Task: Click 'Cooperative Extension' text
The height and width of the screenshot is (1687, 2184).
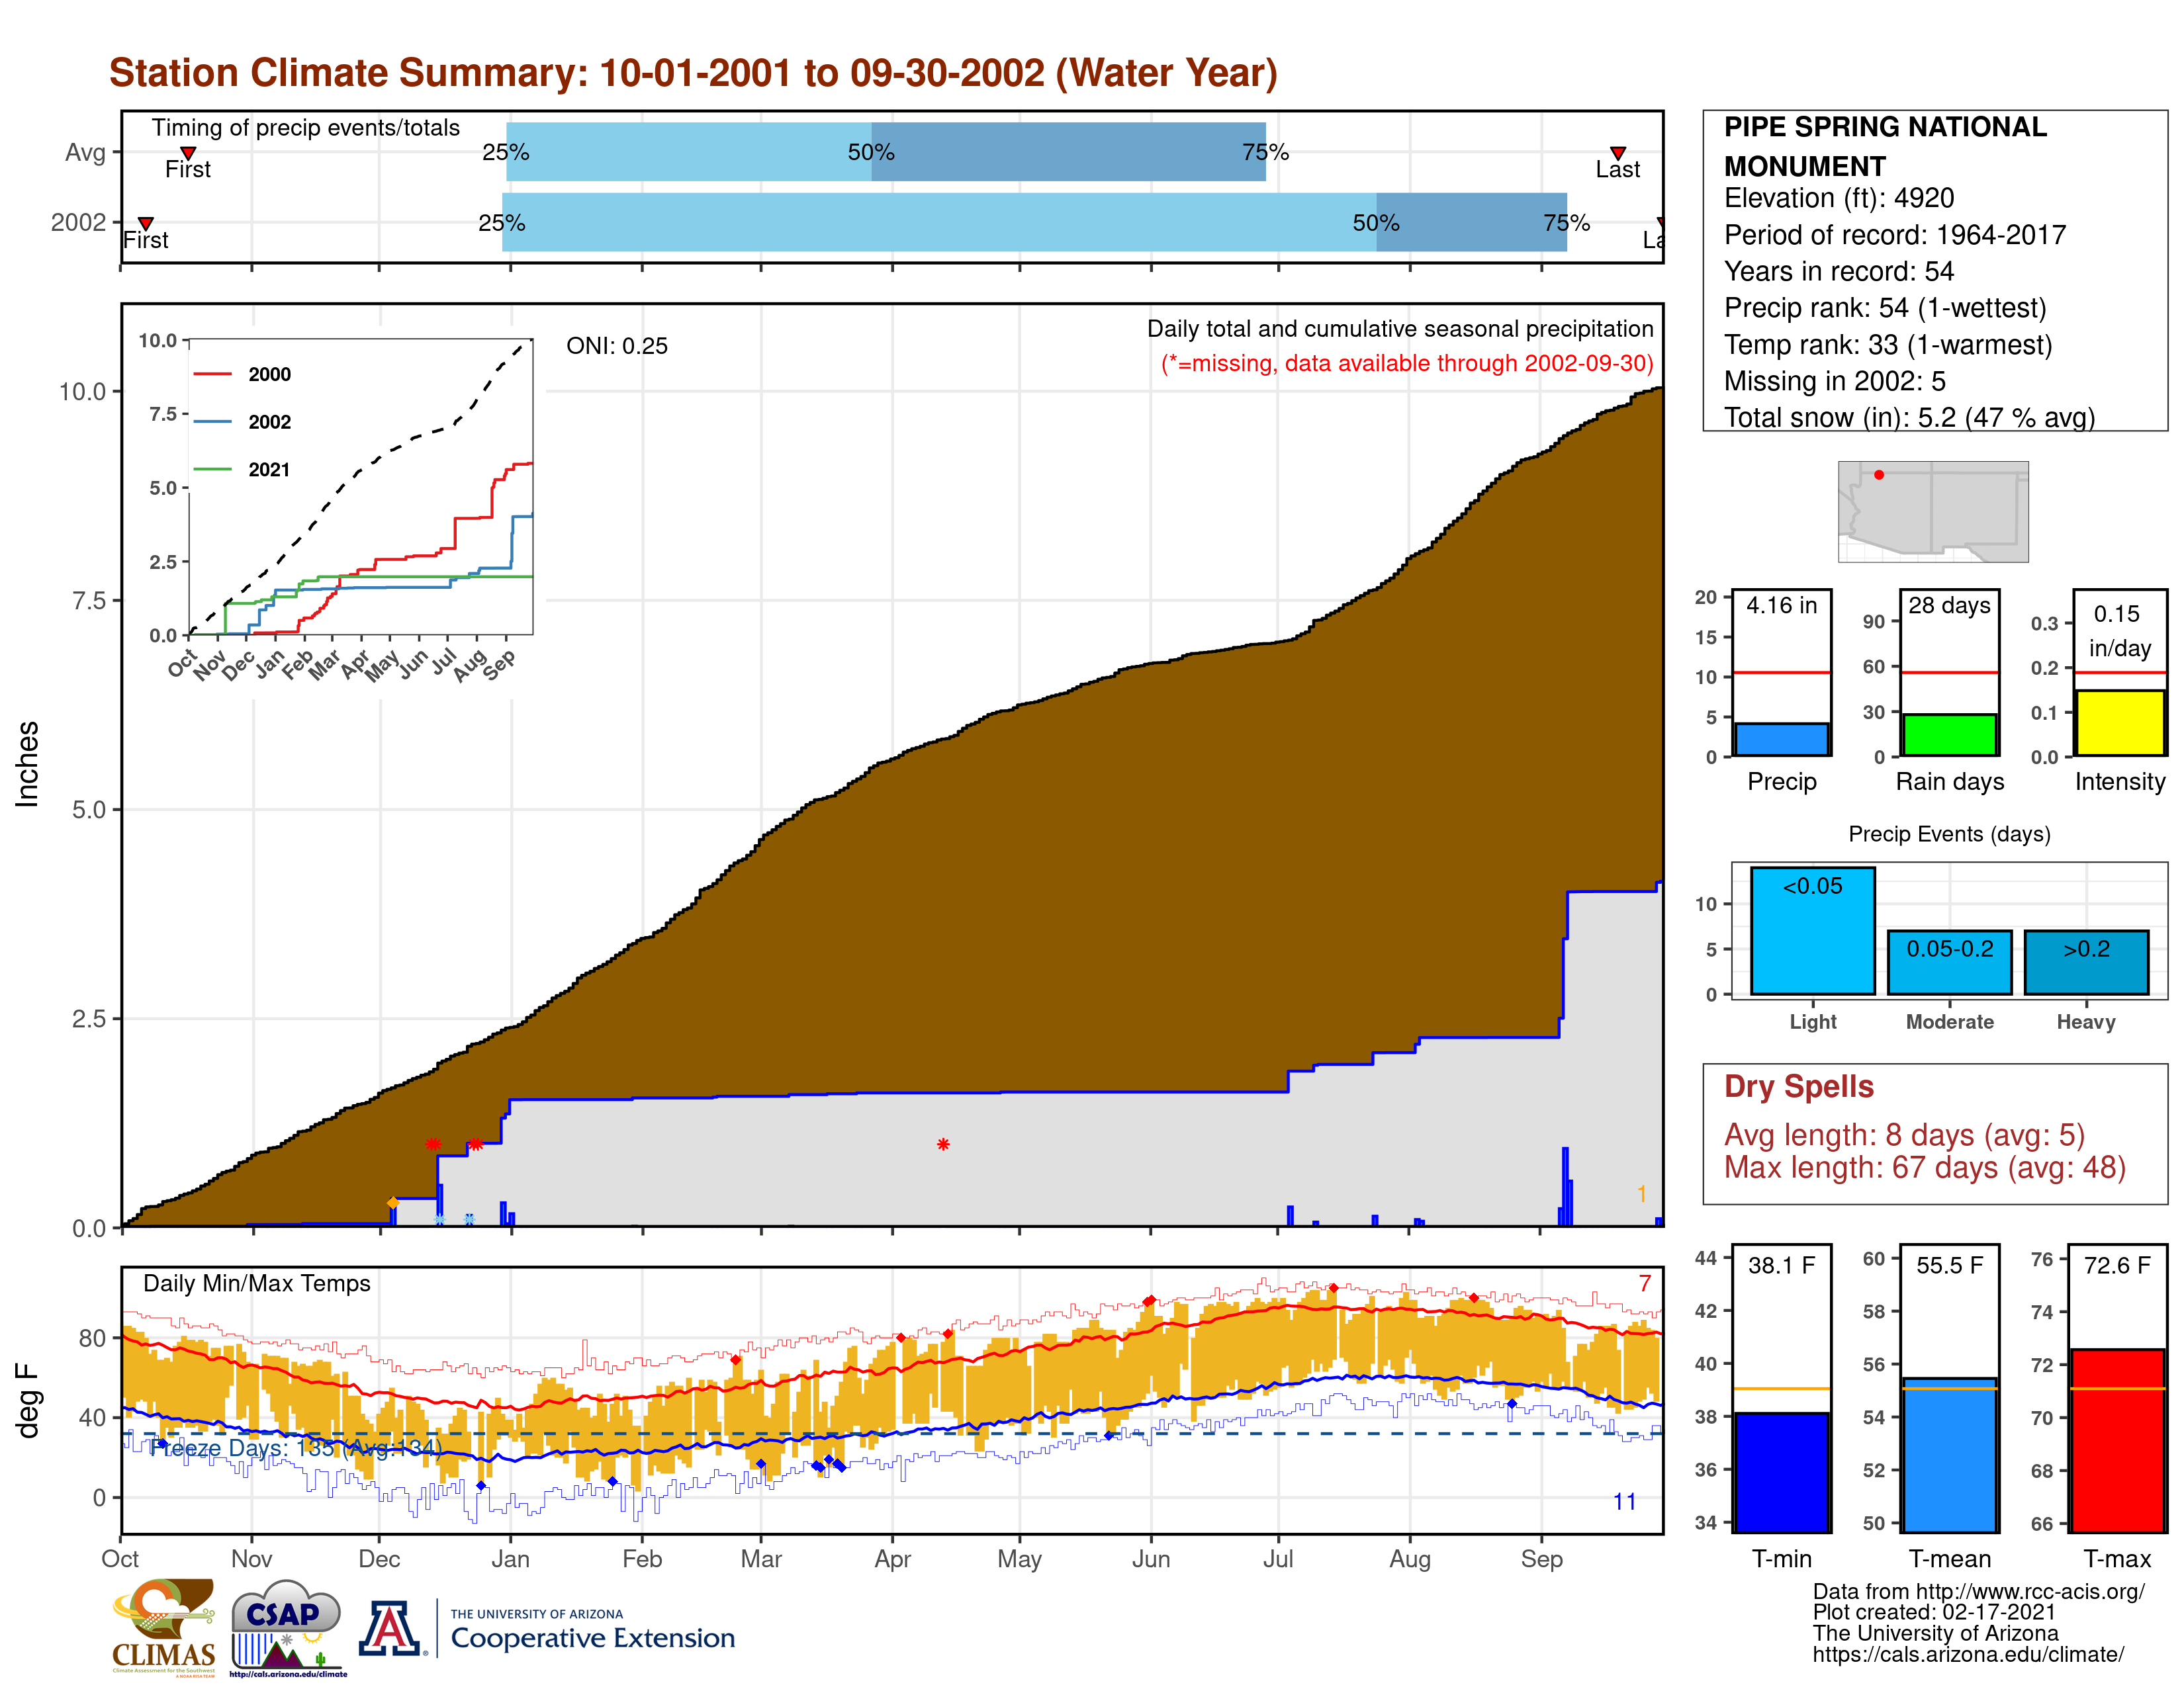Action: (592, 1638)
